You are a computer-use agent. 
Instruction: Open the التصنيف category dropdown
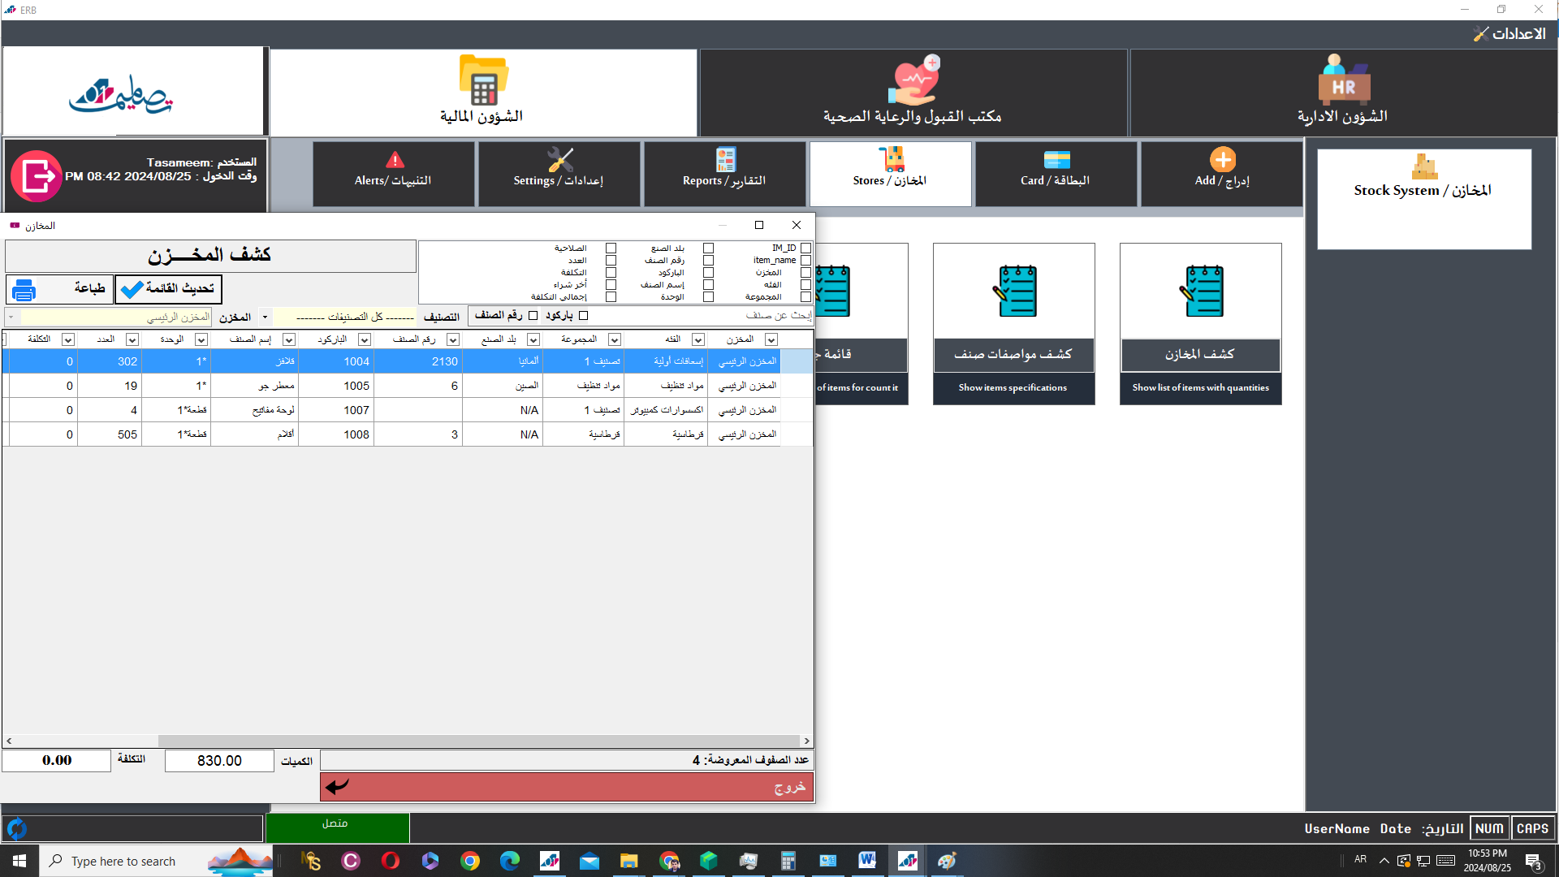click(x=265, y=318)
